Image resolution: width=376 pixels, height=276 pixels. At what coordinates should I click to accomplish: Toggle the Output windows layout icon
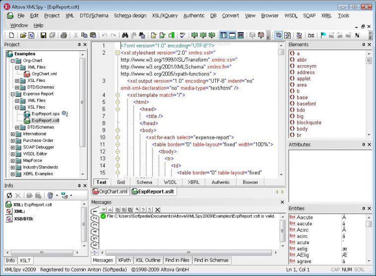(x=232, y=36)
